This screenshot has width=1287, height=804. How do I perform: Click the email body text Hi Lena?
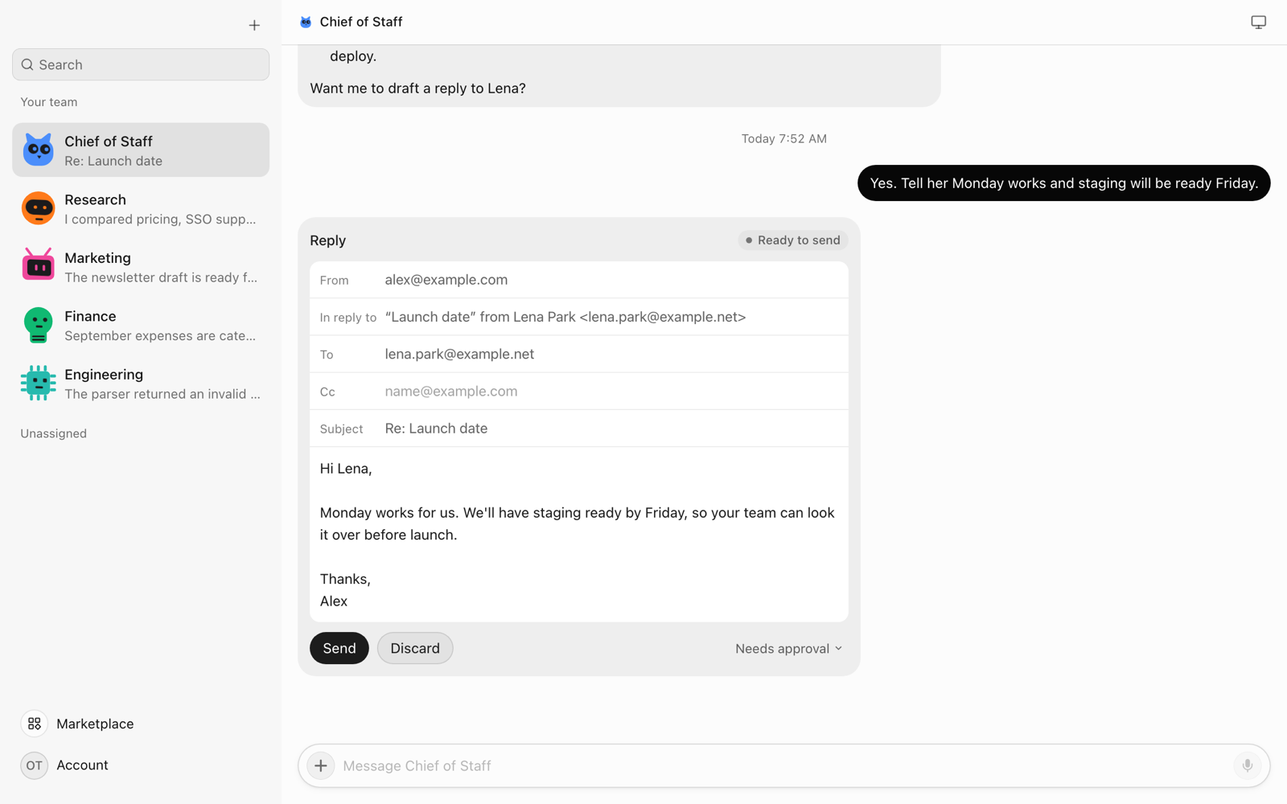click(x=346, y=469)
